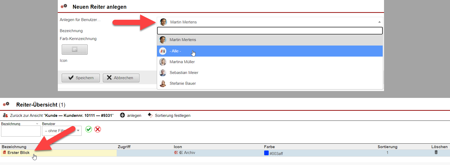Go back to the Kunde view link
The height and width of the screenshot is (165, 450).
tap(61, 116)
